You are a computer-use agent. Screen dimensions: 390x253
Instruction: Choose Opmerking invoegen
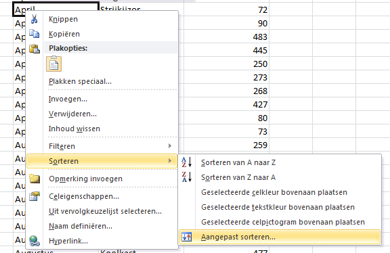(x=102, y=179)
